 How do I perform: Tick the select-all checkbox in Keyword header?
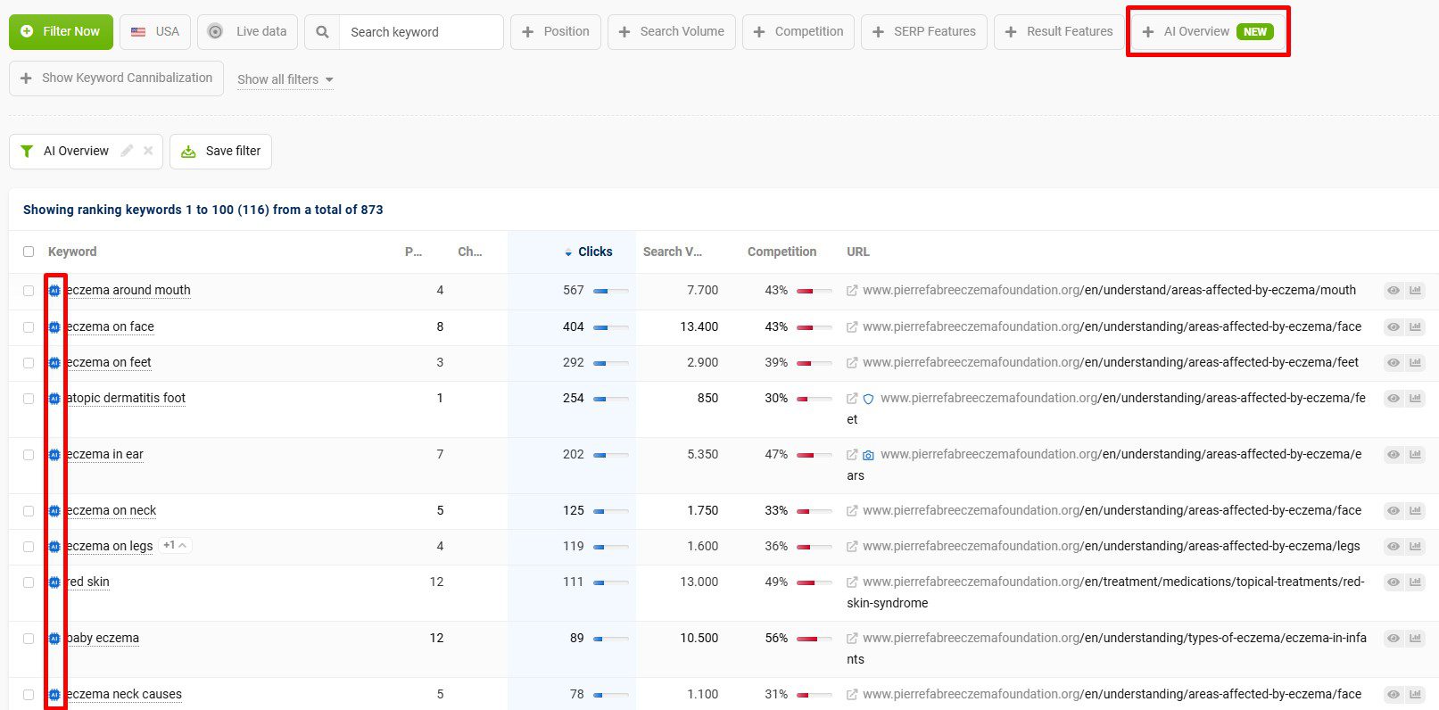[29, 252]
